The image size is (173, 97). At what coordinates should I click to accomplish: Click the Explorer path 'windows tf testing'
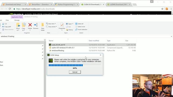pyautogui.click(x=8, y=36)
